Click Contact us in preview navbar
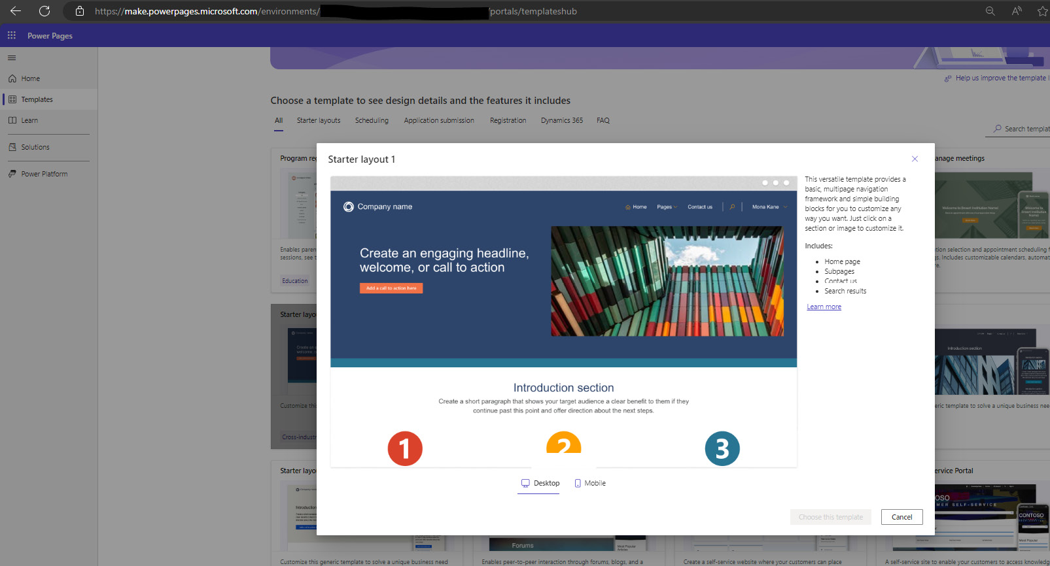Screen dimensions: 1050x566 tap(700, 207)
